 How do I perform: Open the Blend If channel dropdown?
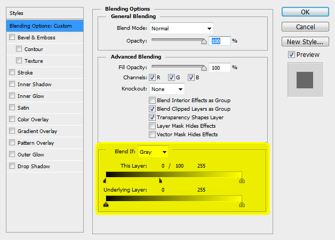[153, 152]
